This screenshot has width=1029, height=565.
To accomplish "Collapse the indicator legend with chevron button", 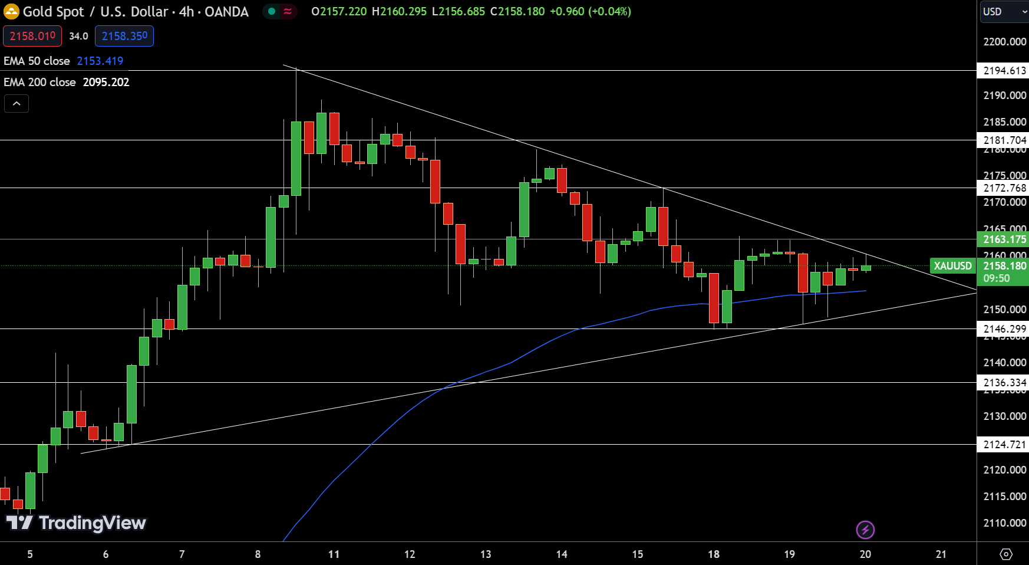I will click(17, 104).
